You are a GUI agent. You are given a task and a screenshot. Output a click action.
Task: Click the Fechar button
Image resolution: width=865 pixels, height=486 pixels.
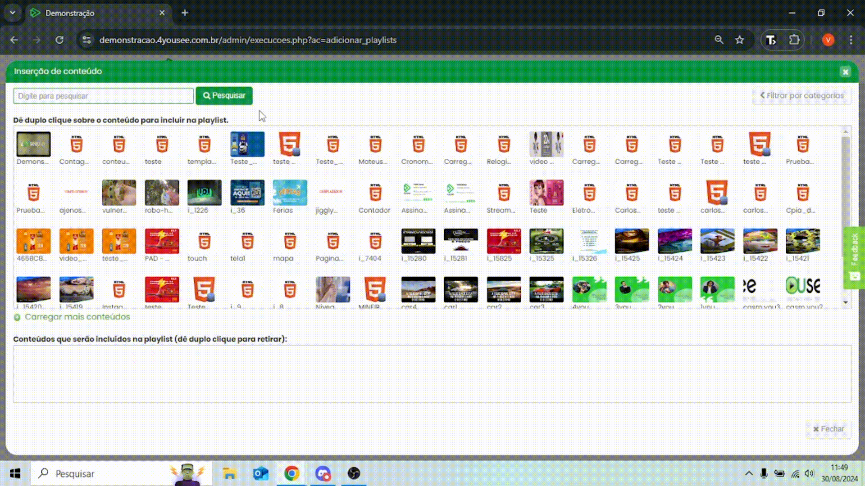828,429
